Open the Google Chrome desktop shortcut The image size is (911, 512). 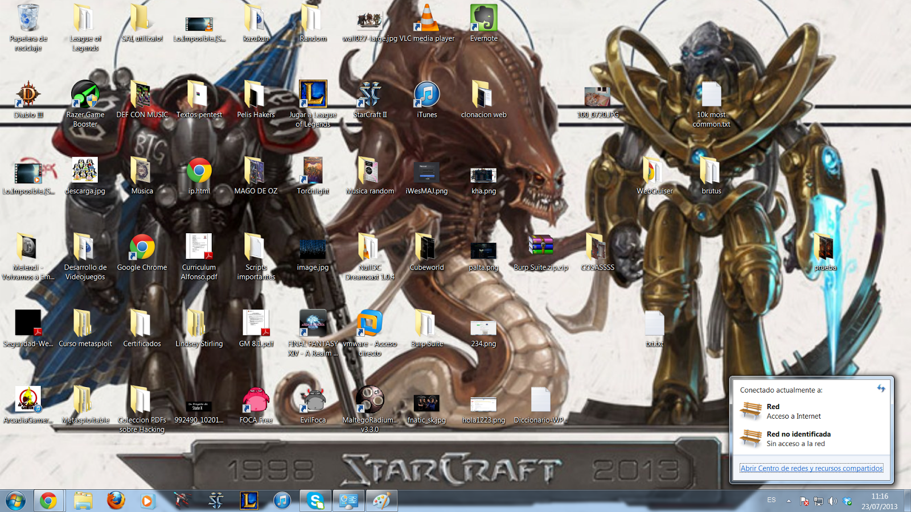tap(142, 252)
